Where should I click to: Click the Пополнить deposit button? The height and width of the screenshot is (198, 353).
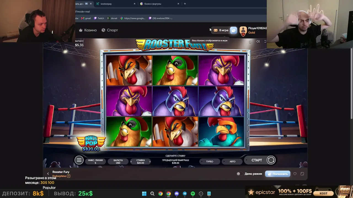pos(278,174)
